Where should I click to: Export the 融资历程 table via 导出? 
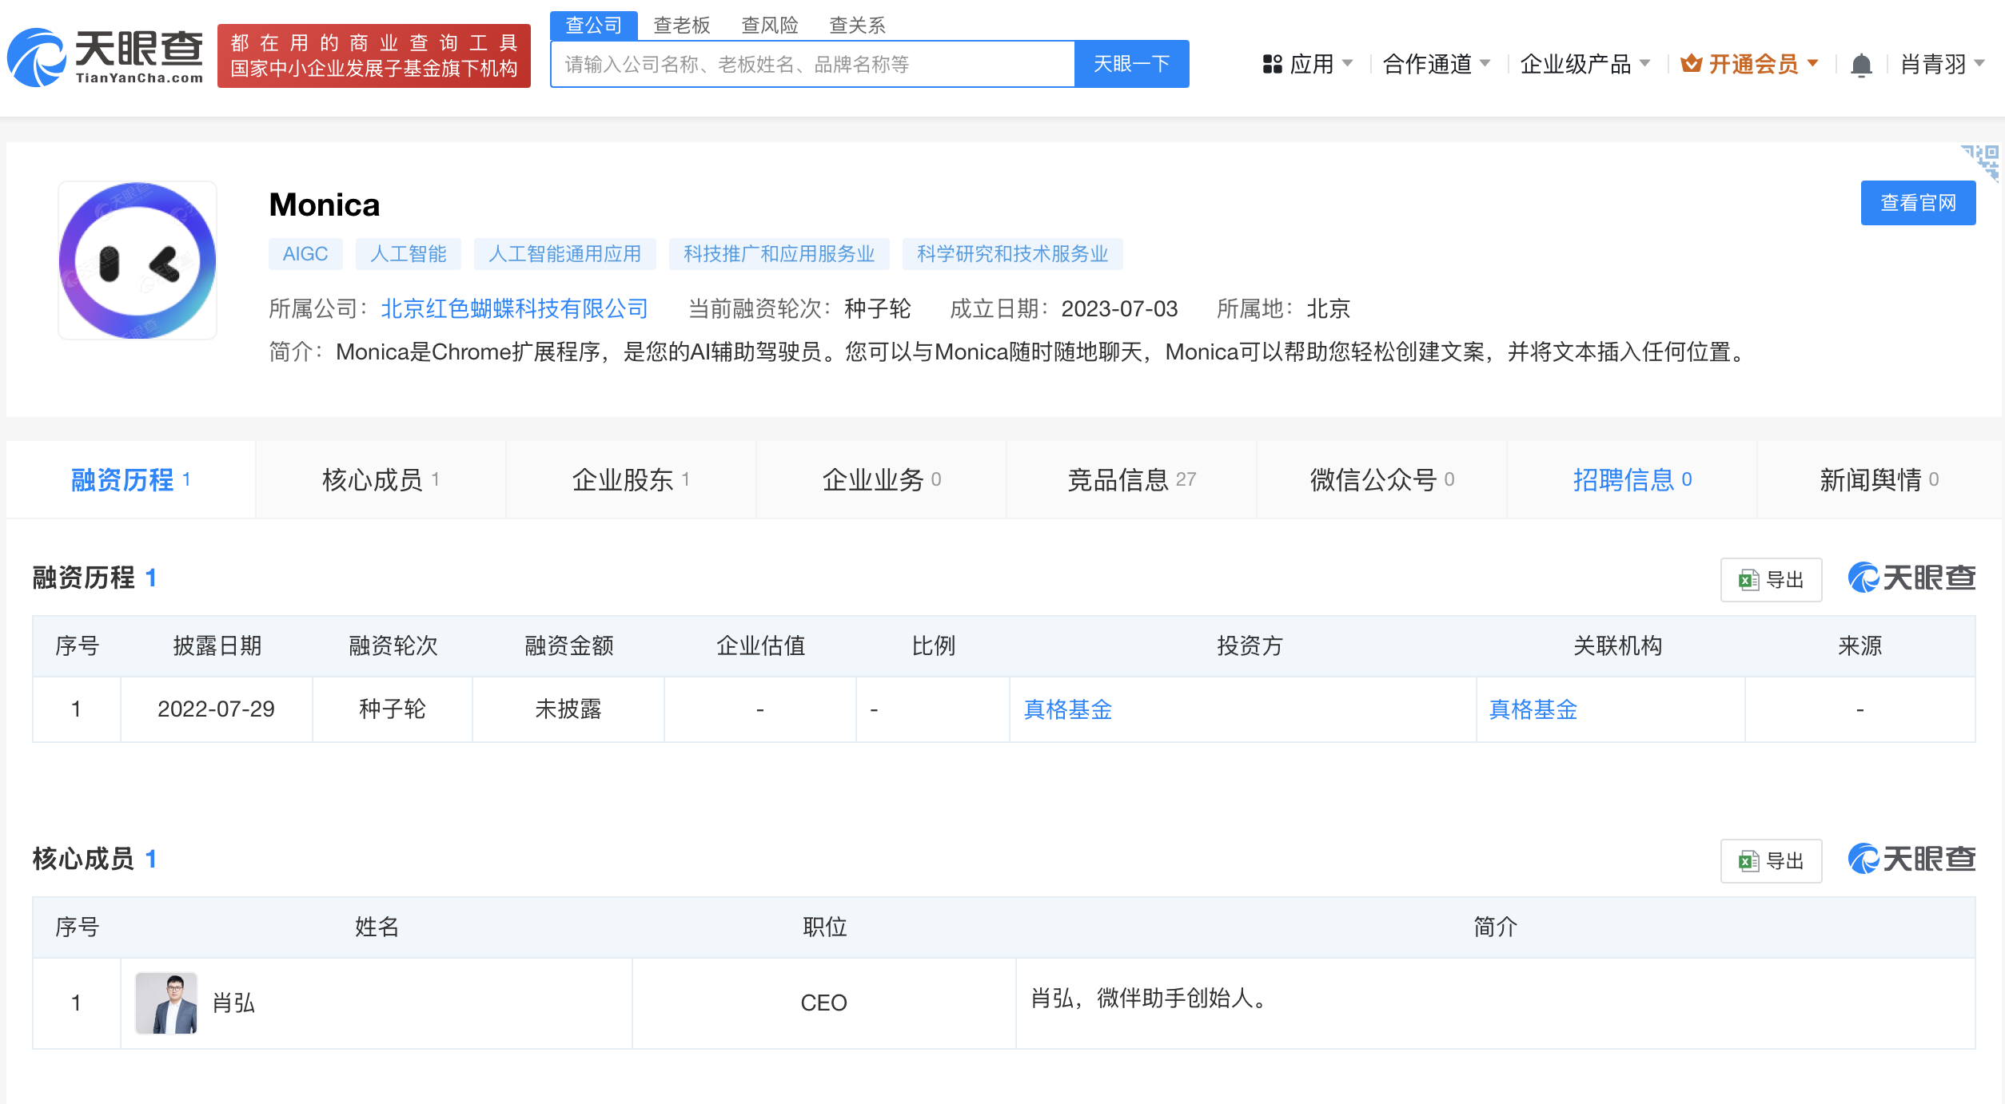1771,580
